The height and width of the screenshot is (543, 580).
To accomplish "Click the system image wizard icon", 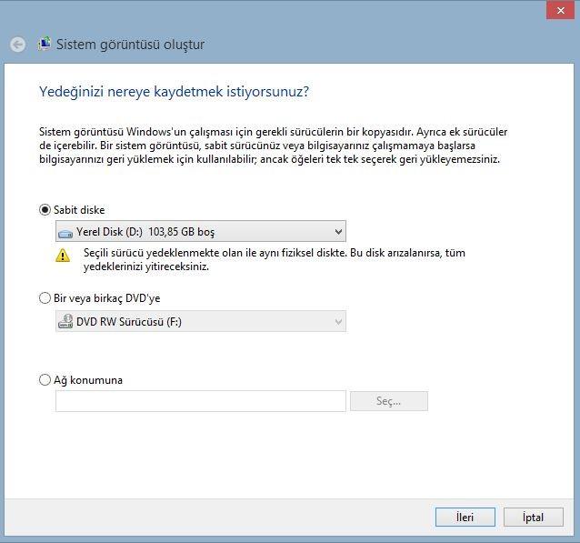I will tap(45, 44).
